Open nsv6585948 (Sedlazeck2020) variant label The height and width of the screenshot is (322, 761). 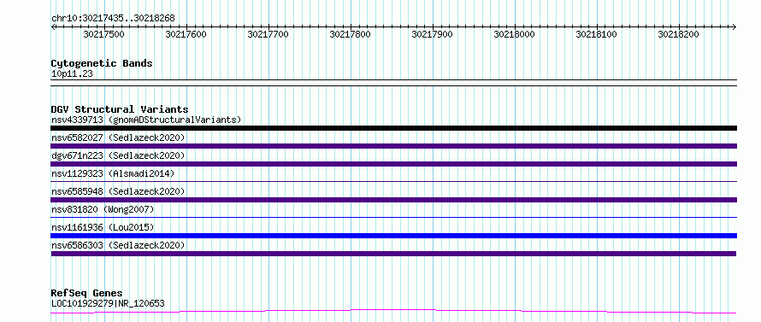118,191
